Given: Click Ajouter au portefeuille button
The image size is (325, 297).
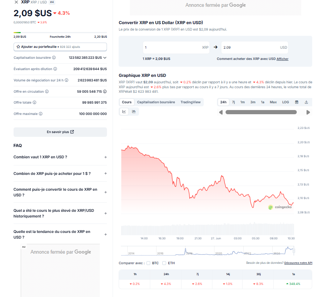Looking at the screenshot, I should (x=60, y=47).
